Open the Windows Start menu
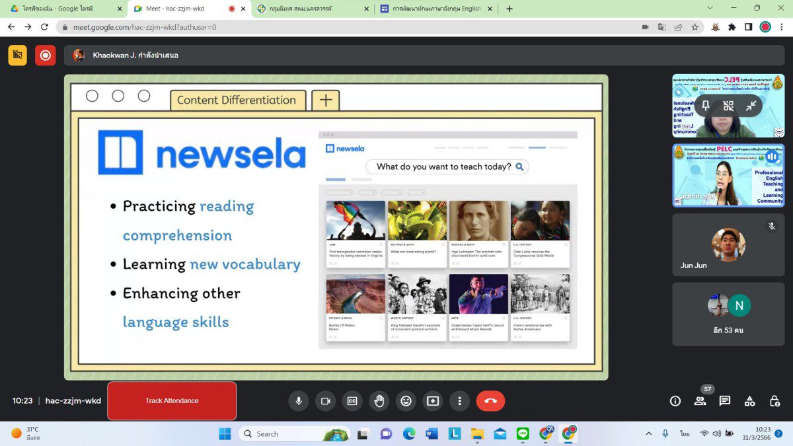793x446 pixels. coord(225,433)
